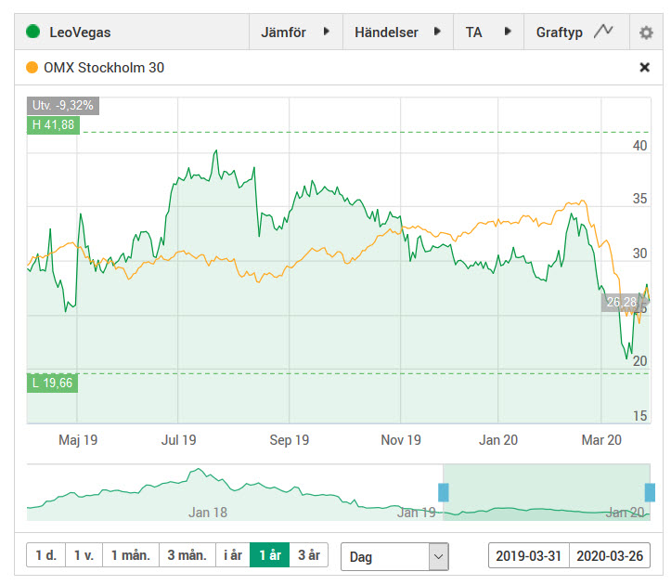The height and width of the screenshot is (585, 671).
Task: Select the 1 v. time range
Action: tap(84, 555)
